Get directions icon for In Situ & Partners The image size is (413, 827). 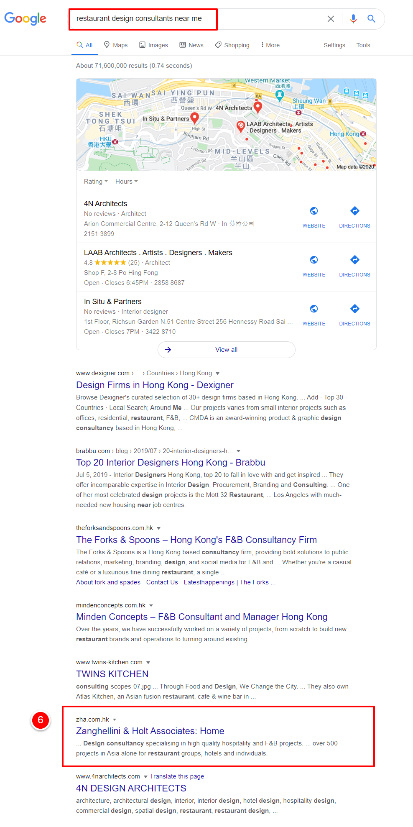355,309
